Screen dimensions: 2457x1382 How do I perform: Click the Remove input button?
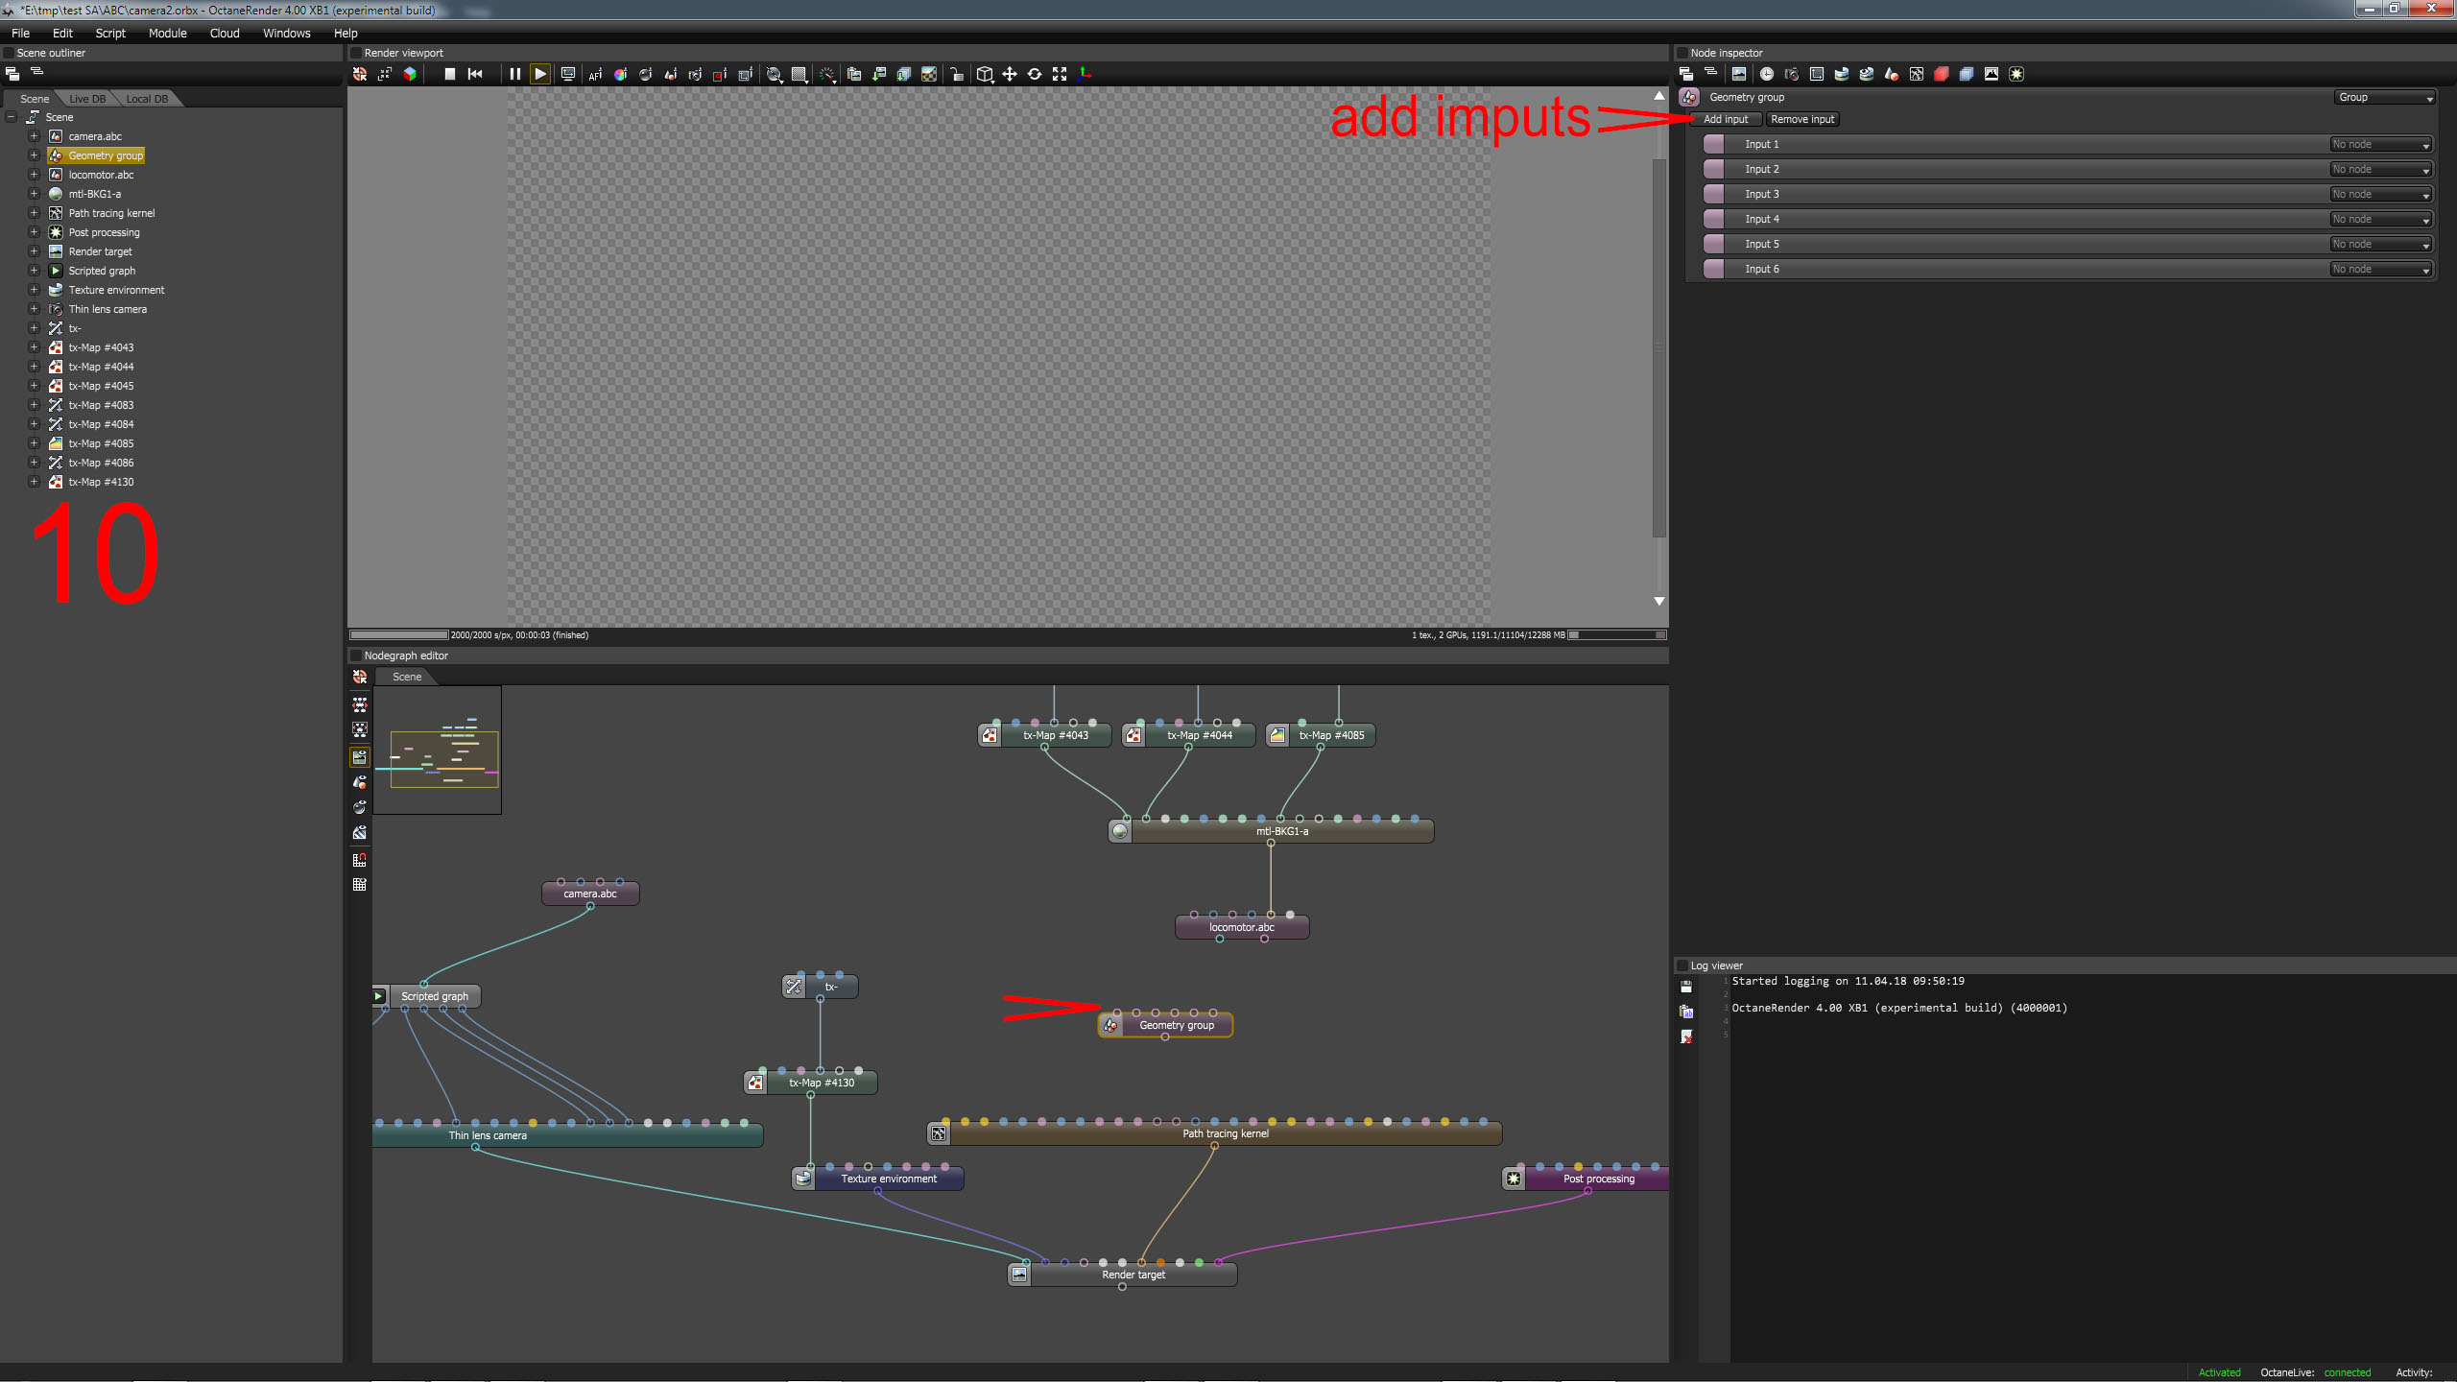[1801, 119]
